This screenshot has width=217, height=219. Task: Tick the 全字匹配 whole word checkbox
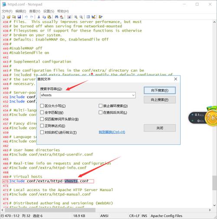click(x=42, y=113)
